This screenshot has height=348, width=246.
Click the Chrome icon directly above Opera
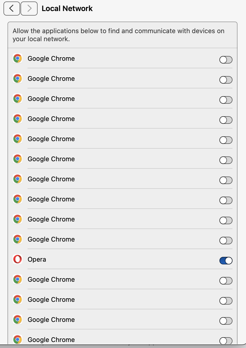click(18, 239)
